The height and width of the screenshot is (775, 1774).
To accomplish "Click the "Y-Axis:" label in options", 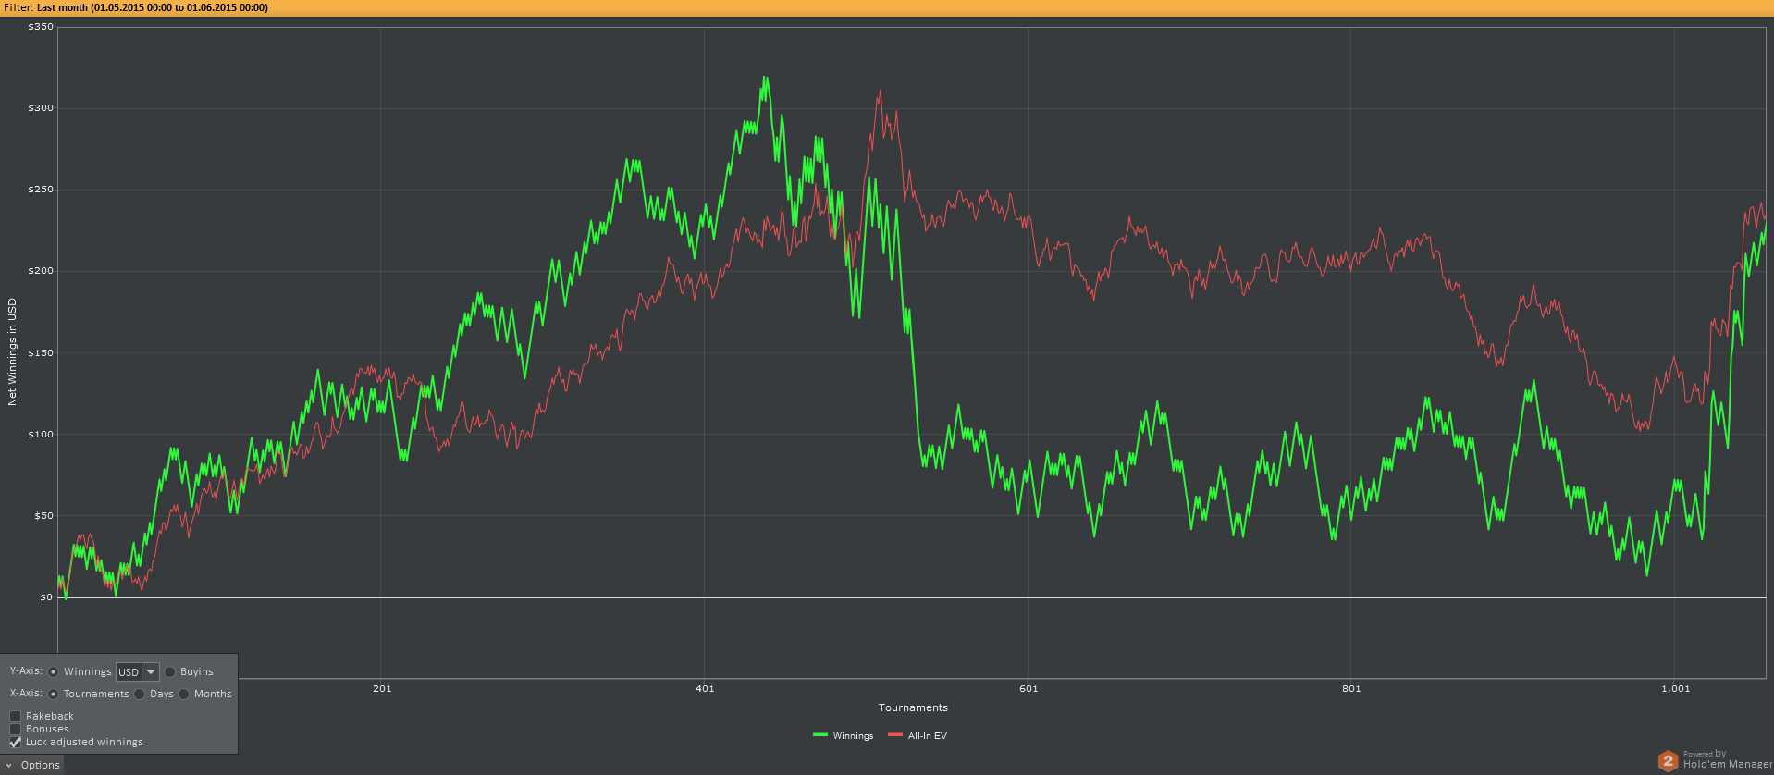I will 26,670.
